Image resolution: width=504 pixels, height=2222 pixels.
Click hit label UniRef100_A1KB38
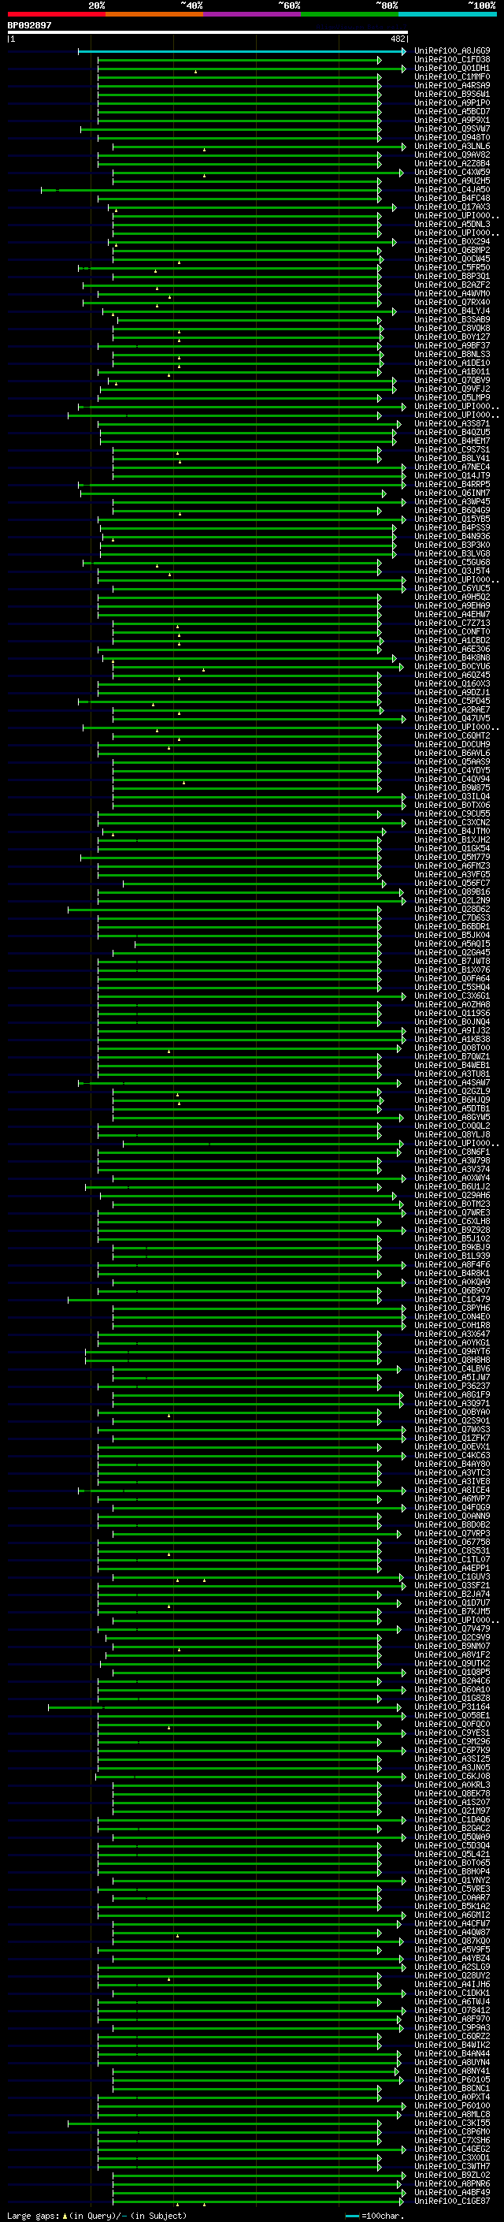click(x=452, y=1040)
